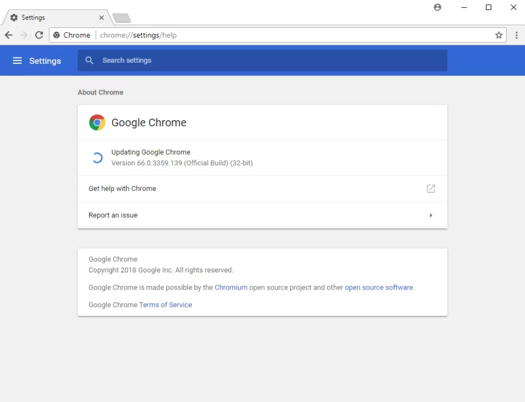Click the external link icon for help
Screen dimensions: 525x402
[x=431, y=189]
